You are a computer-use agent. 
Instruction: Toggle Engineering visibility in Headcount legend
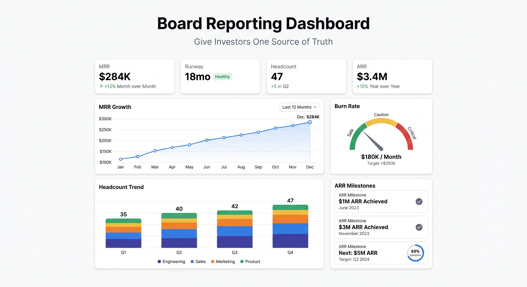159,262
